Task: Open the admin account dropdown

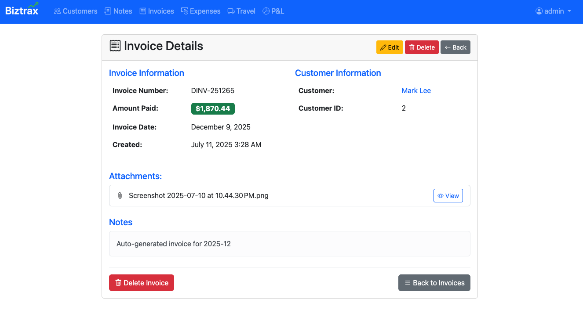Action: [x=552, y=11]
